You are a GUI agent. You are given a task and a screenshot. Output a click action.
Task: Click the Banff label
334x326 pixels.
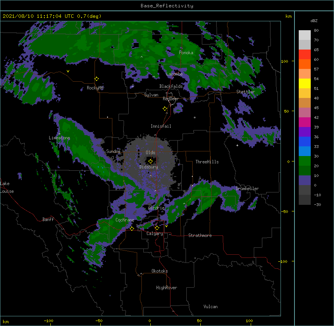pyautogui.click(x=48, y=220)
